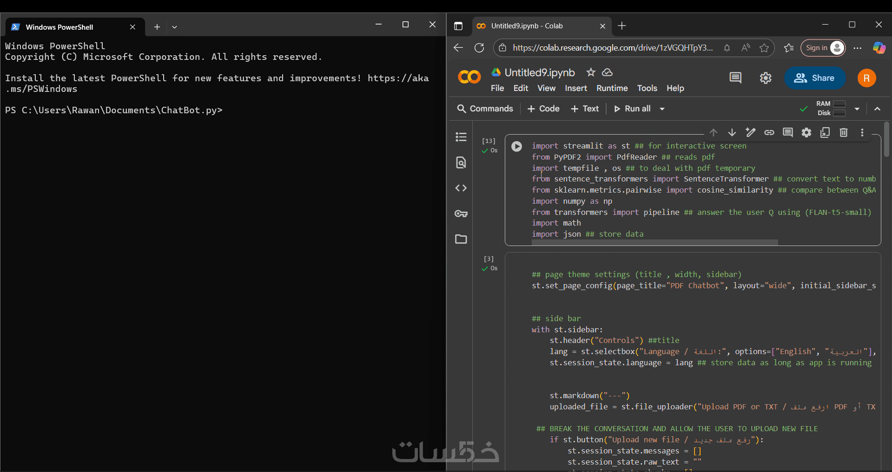Open code snippets sidebar icon
This screenshot has height=472, width=892.
[x=461, y=188]
